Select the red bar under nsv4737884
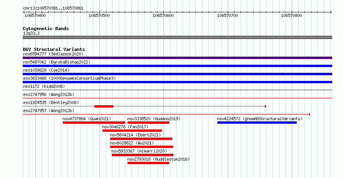Image resolution: width=343 pixels, height=178 pixels. [x=94, y=123]
